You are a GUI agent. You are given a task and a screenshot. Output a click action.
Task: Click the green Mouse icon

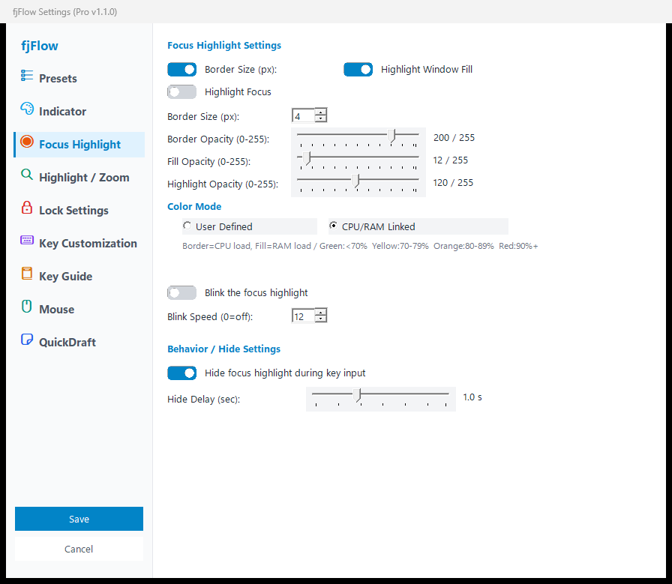(27, 307)
